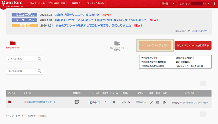Viewport: 218px width, 124px height.
Task: Click データ移行 action link
Action: 188,103
